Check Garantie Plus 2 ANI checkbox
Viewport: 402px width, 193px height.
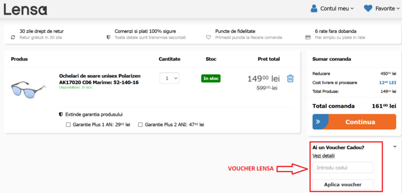point(140,125)
